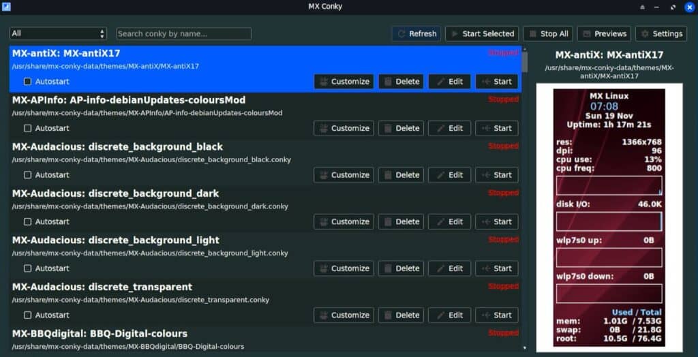698x357 pixels.
Task: Customize AP-info-debianUpdates-coloursMod conky
Action: (x=344, y=128)
